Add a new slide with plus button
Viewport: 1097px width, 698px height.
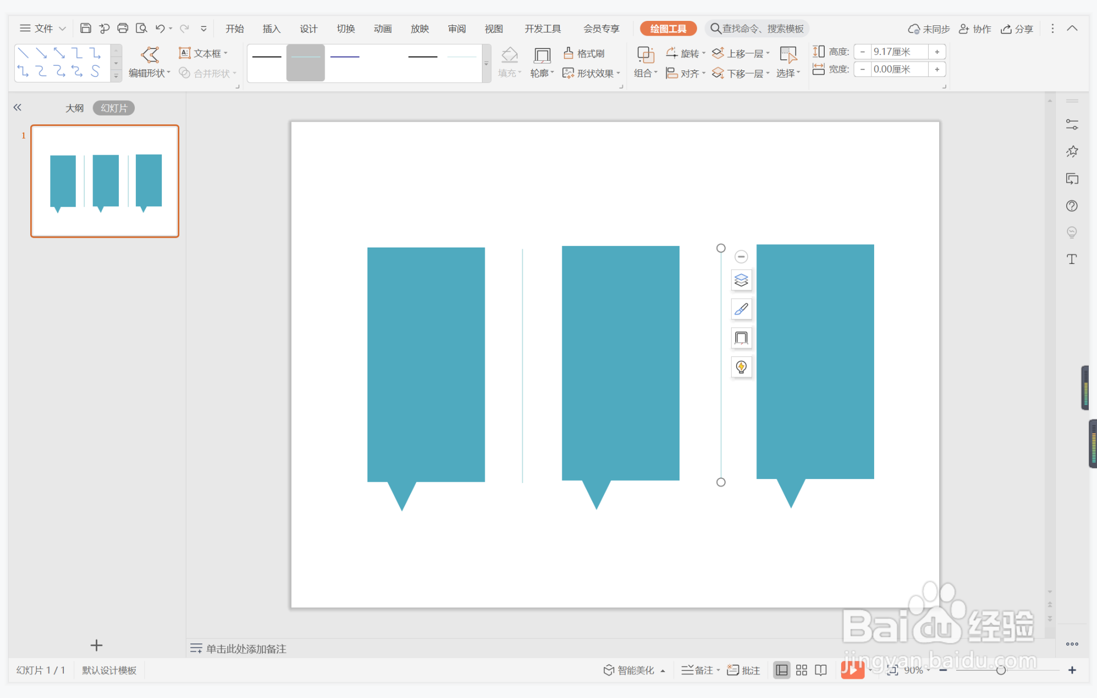[96, 645]
